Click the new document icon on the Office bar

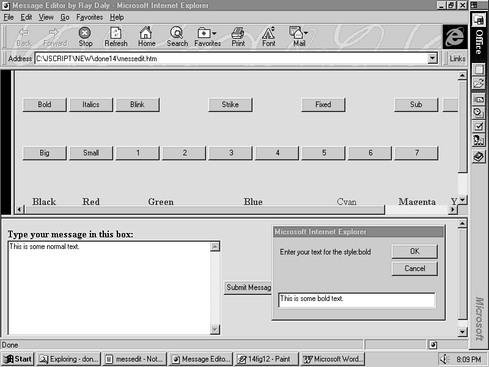tap(479, 69)
